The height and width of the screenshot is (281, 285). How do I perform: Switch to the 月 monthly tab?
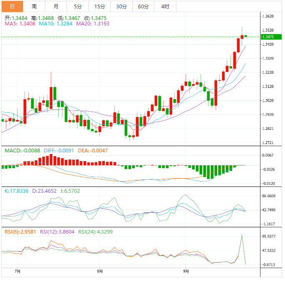[x=56, y=7]
